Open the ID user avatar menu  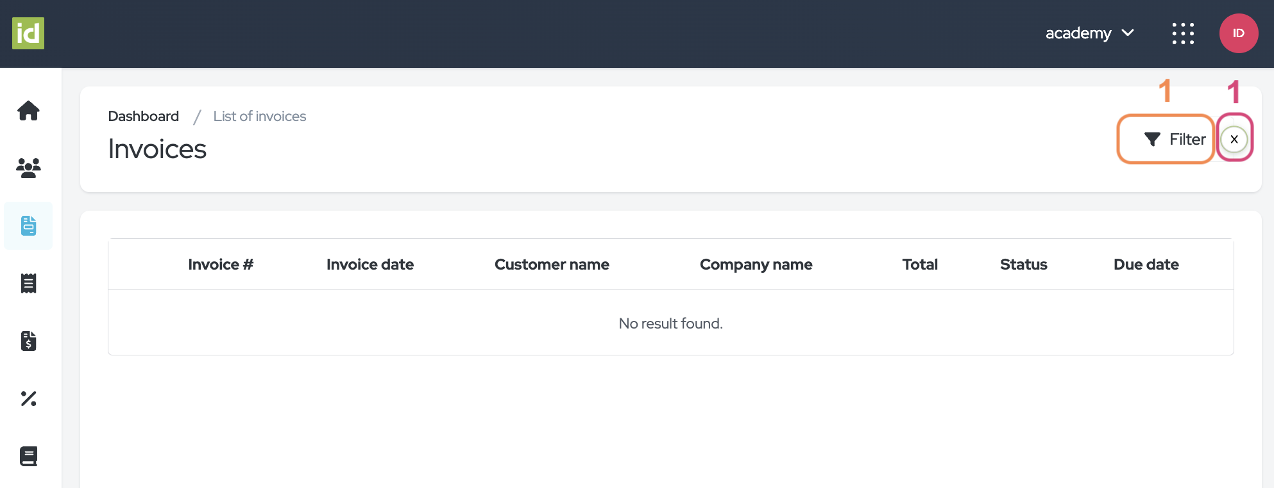coord(1238,33)
